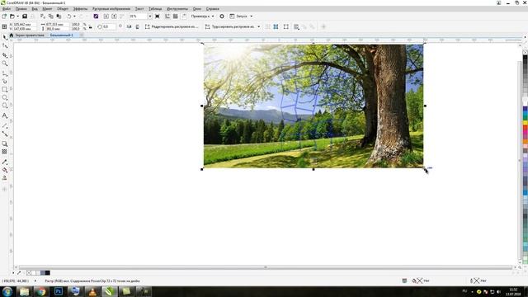Pick the yellow swatch in color palette
This screenshot has height=297, width=528.
tap(525, 122)
